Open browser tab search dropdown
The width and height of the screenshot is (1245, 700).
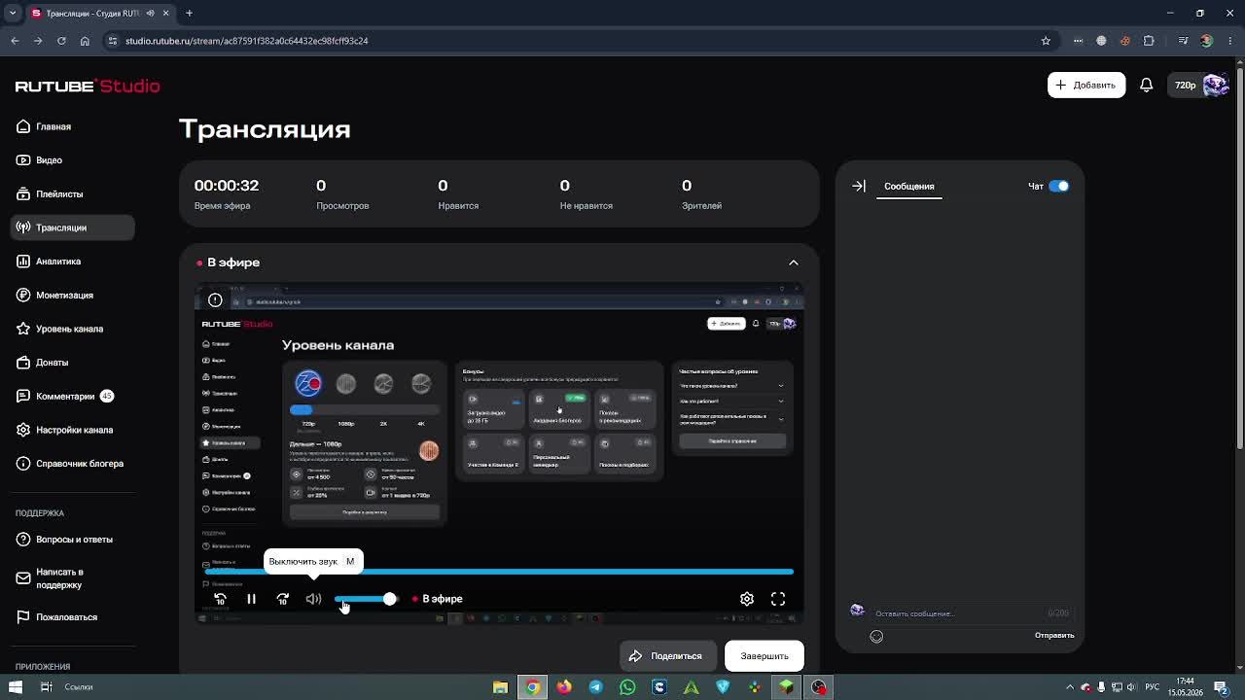click(x=11, y=13)
